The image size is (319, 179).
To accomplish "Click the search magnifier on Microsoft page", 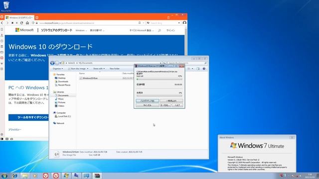I will click(x=159, y=30).
